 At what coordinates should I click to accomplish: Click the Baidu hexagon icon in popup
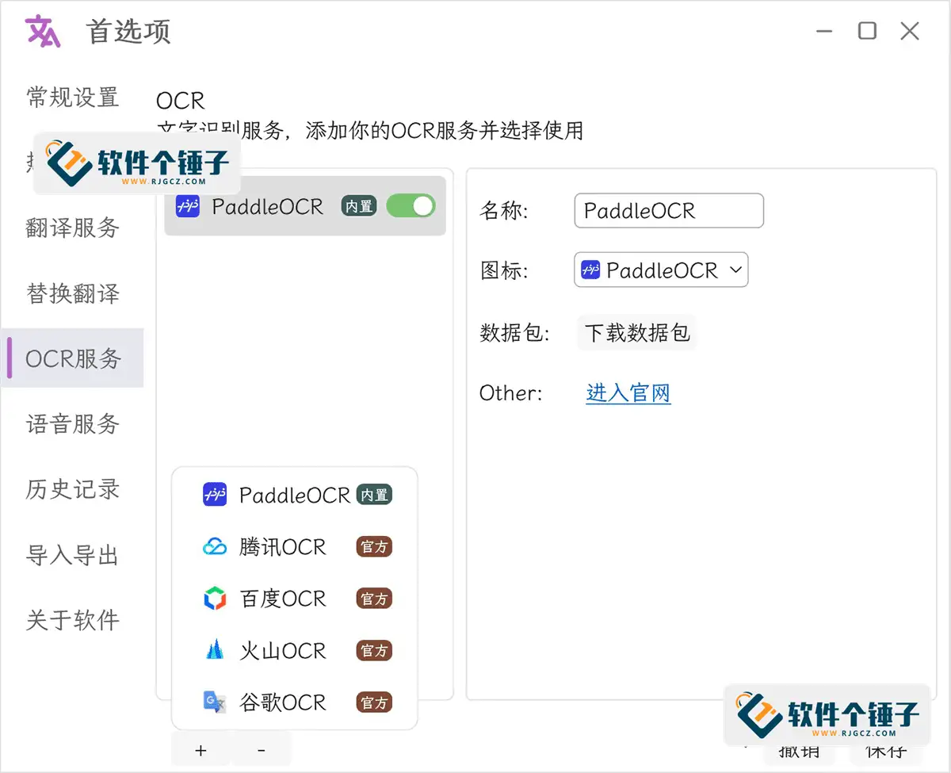coord(215,599)
